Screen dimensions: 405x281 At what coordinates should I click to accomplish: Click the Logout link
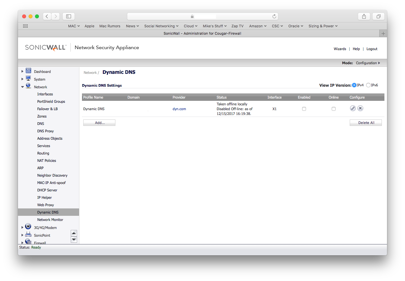[x=372, y=49]
